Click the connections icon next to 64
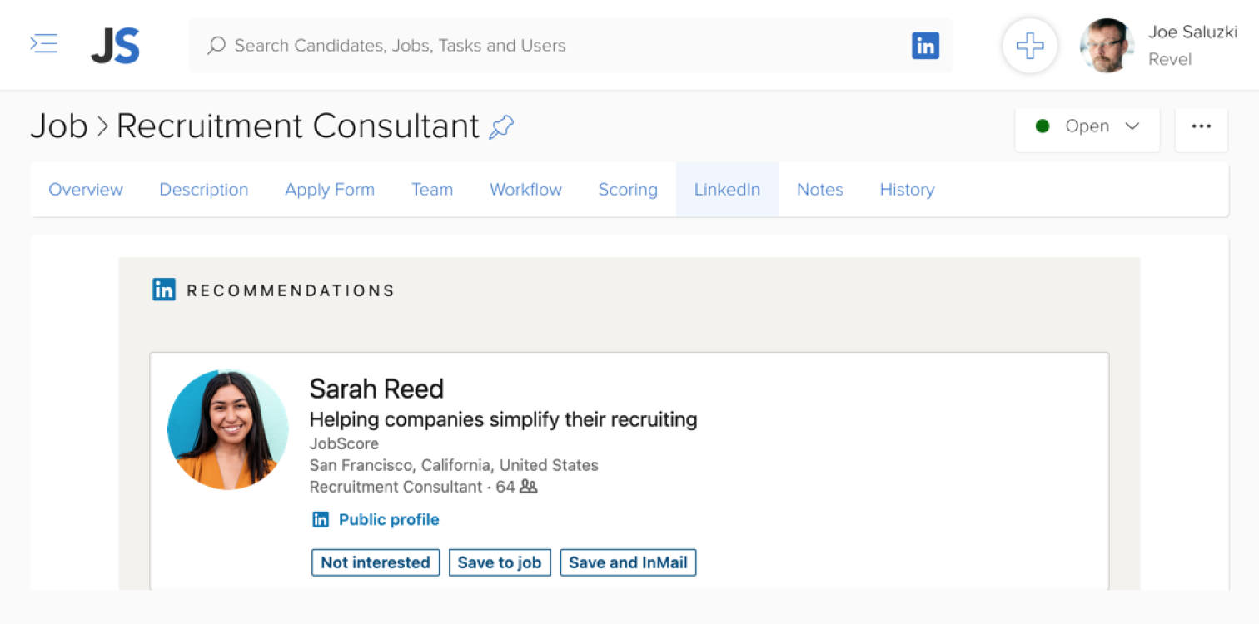Image resolution: width=1259 pixels, height=624 pixels. pos(529,487)
